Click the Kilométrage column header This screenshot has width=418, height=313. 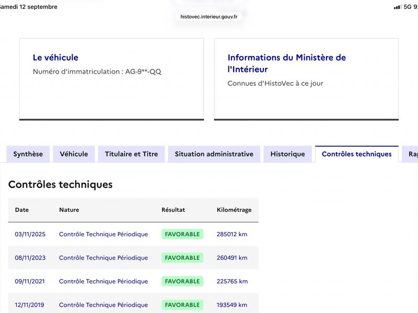(234, 210)
